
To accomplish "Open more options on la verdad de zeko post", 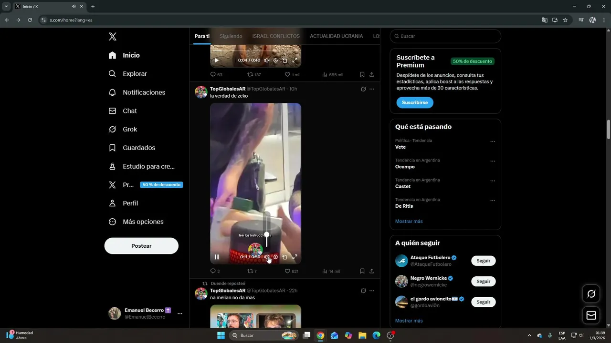I will tap(372, 89).
